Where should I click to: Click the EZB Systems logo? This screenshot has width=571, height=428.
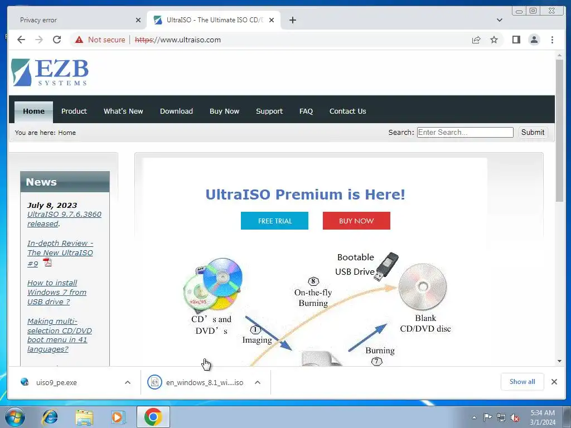pos(50,72)
